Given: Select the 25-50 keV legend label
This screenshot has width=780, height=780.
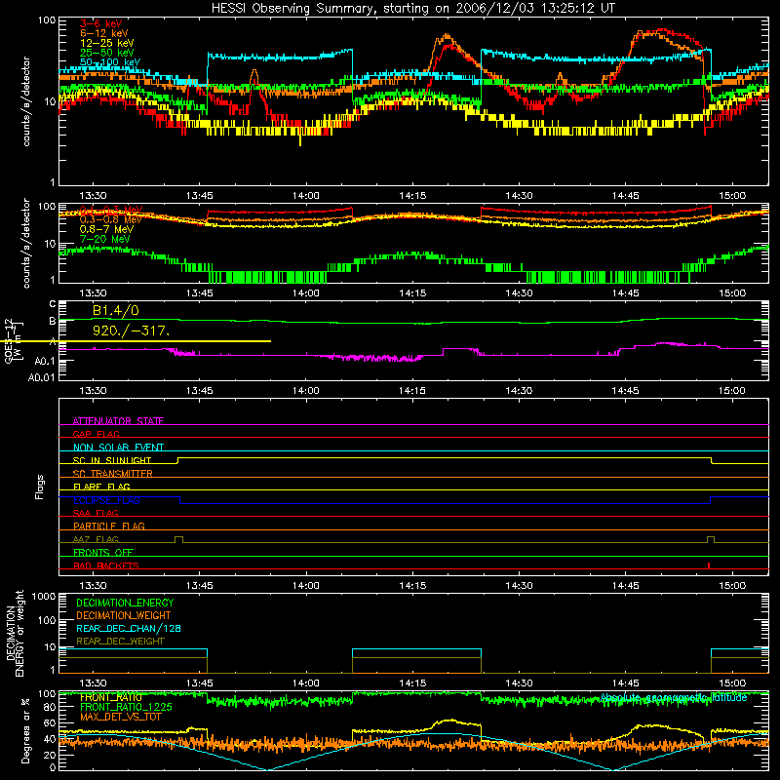Looking at the screenshot, I should pyautogui.click(x=107, y=53).
